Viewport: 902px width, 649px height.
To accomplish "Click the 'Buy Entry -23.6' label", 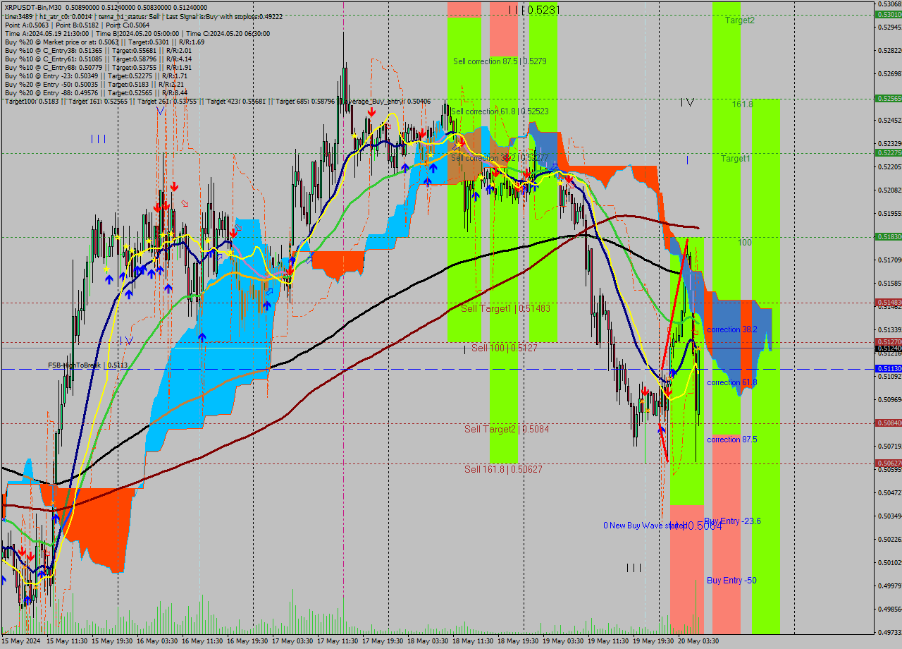I will tap(732, 521).
